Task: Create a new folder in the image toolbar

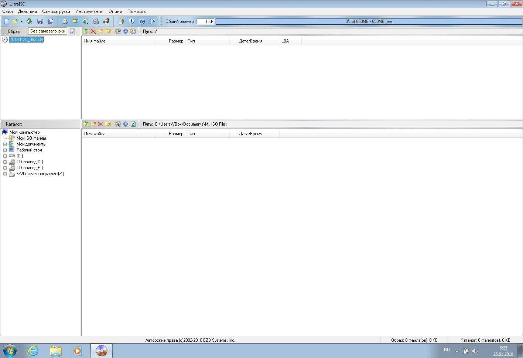Action: [100, 31]
